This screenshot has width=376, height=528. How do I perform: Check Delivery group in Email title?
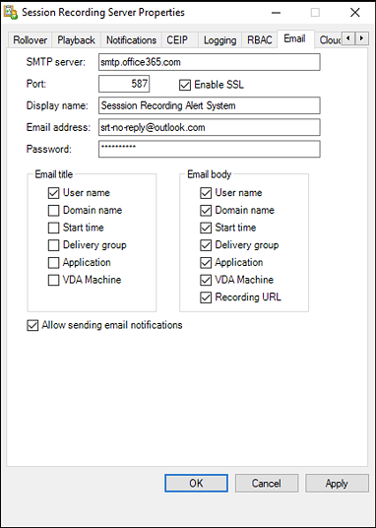tap(53, 245)
